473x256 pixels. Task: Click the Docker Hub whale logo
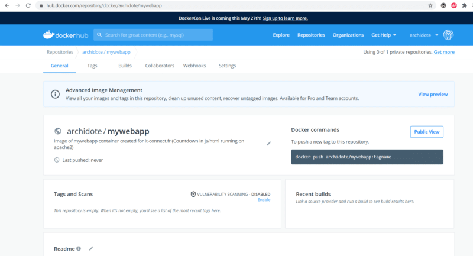(66, 35)
